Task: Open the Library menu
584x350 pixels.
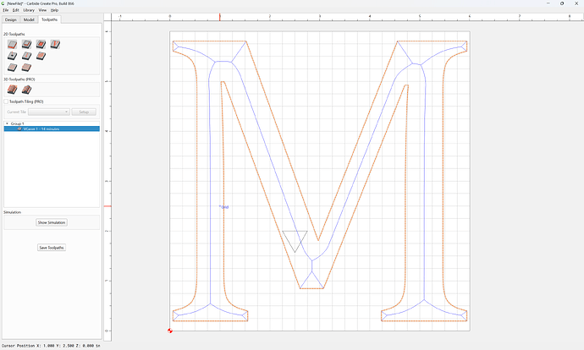Action: pos(29,10)
